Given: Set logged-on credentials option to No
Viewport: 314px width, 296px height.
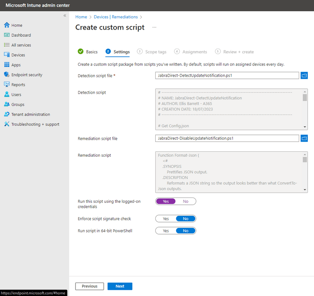Looking at the screenshot, I should (186, 202).
